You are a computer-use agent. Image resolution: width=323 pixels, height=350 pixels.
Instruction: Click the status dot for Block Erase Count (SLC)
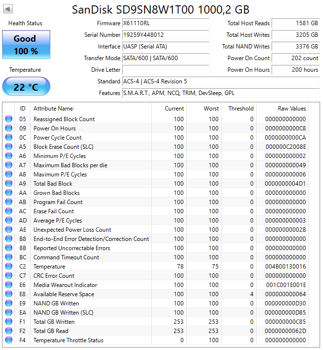pos(9,146)
